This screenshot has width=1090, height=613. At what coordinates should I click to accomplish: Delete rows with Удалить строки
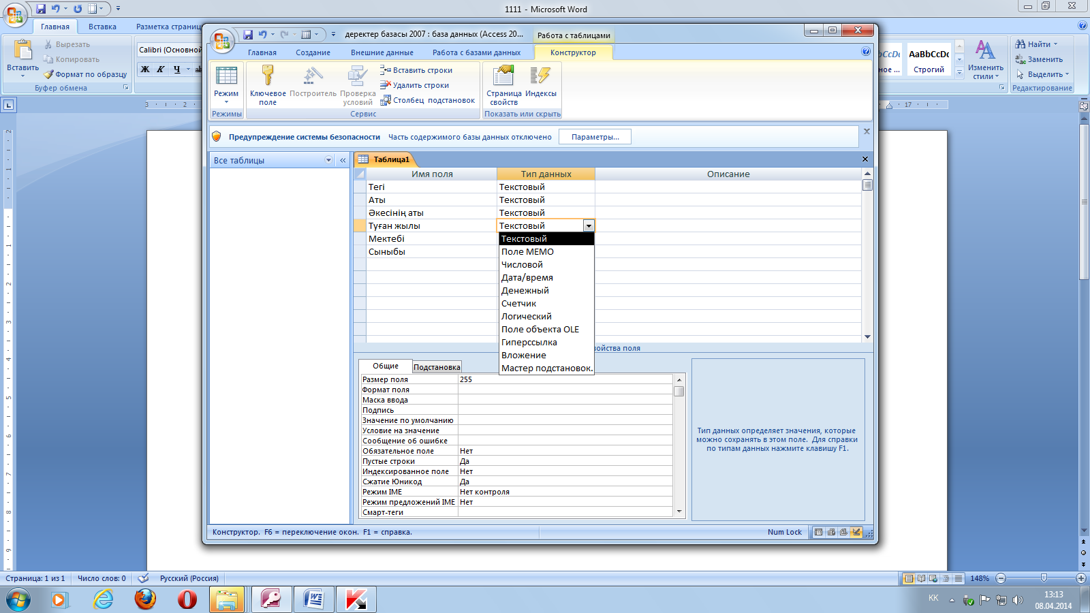click(414, 85)
